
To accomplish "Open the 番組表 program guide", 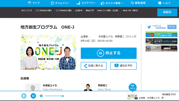I will pos(167,12).
